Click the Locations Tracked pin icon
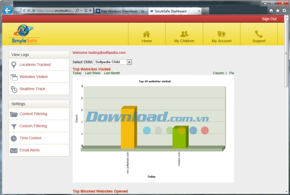 point(14,65)
